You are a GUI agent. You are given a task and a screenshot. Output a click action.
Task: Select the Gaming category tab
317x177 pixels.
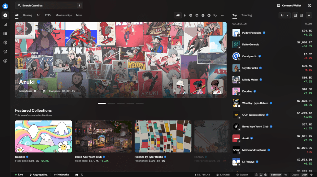tap(28, 15)
